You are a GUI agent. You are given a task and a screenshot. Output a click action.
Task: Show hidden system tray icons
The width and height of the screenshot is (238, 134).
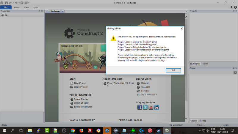(200, 130)
